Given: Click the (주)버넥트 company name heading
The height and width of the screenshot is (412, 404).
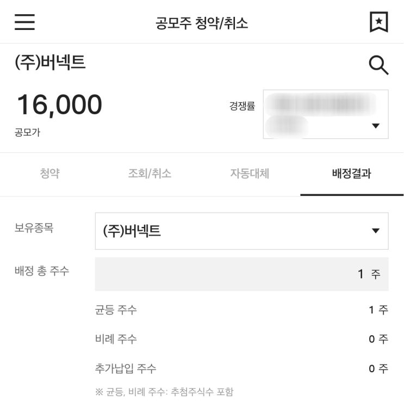Looking at the screenshot, I should pos(50,63).
